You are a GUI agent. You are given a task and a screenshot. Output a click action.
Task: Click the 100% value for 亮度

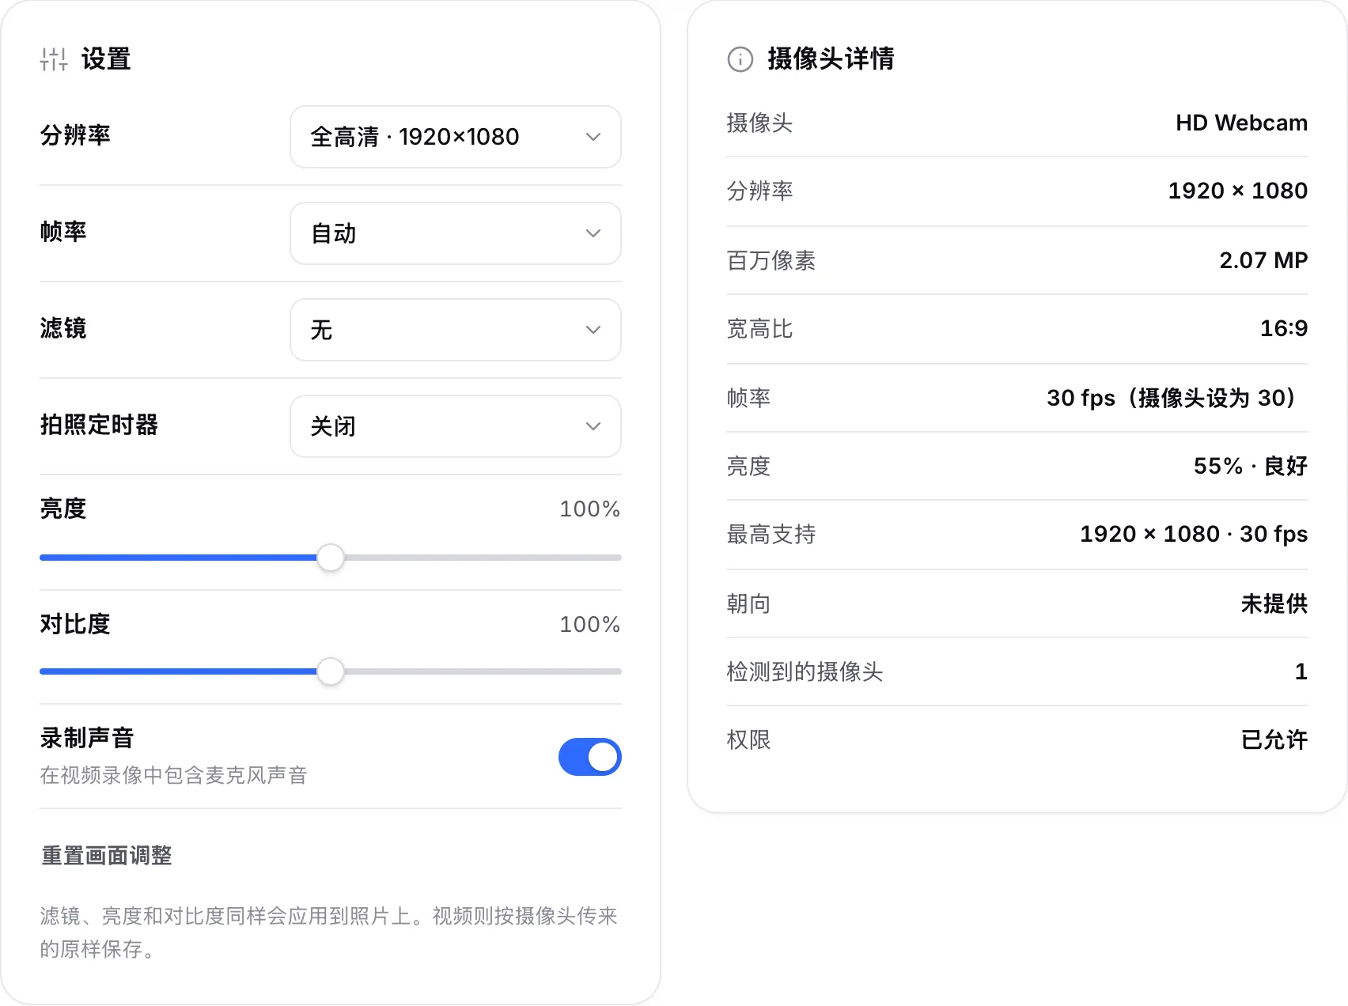tap(589, 509)
